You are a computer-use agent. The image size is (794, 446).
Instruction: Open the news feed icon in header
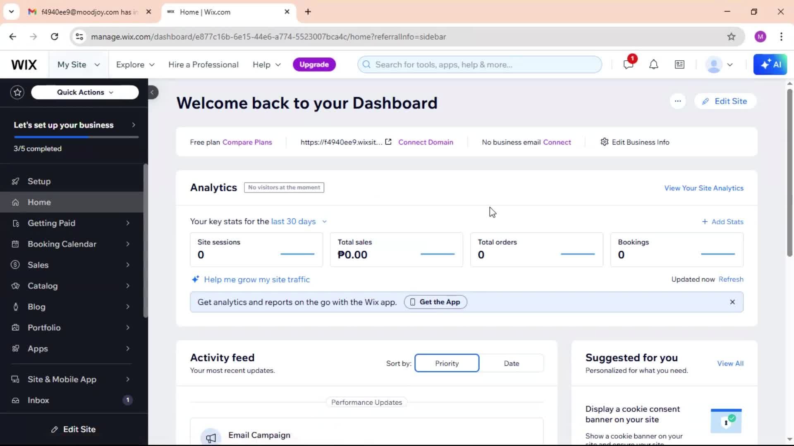pyautogui.click(x=679, y=64)
